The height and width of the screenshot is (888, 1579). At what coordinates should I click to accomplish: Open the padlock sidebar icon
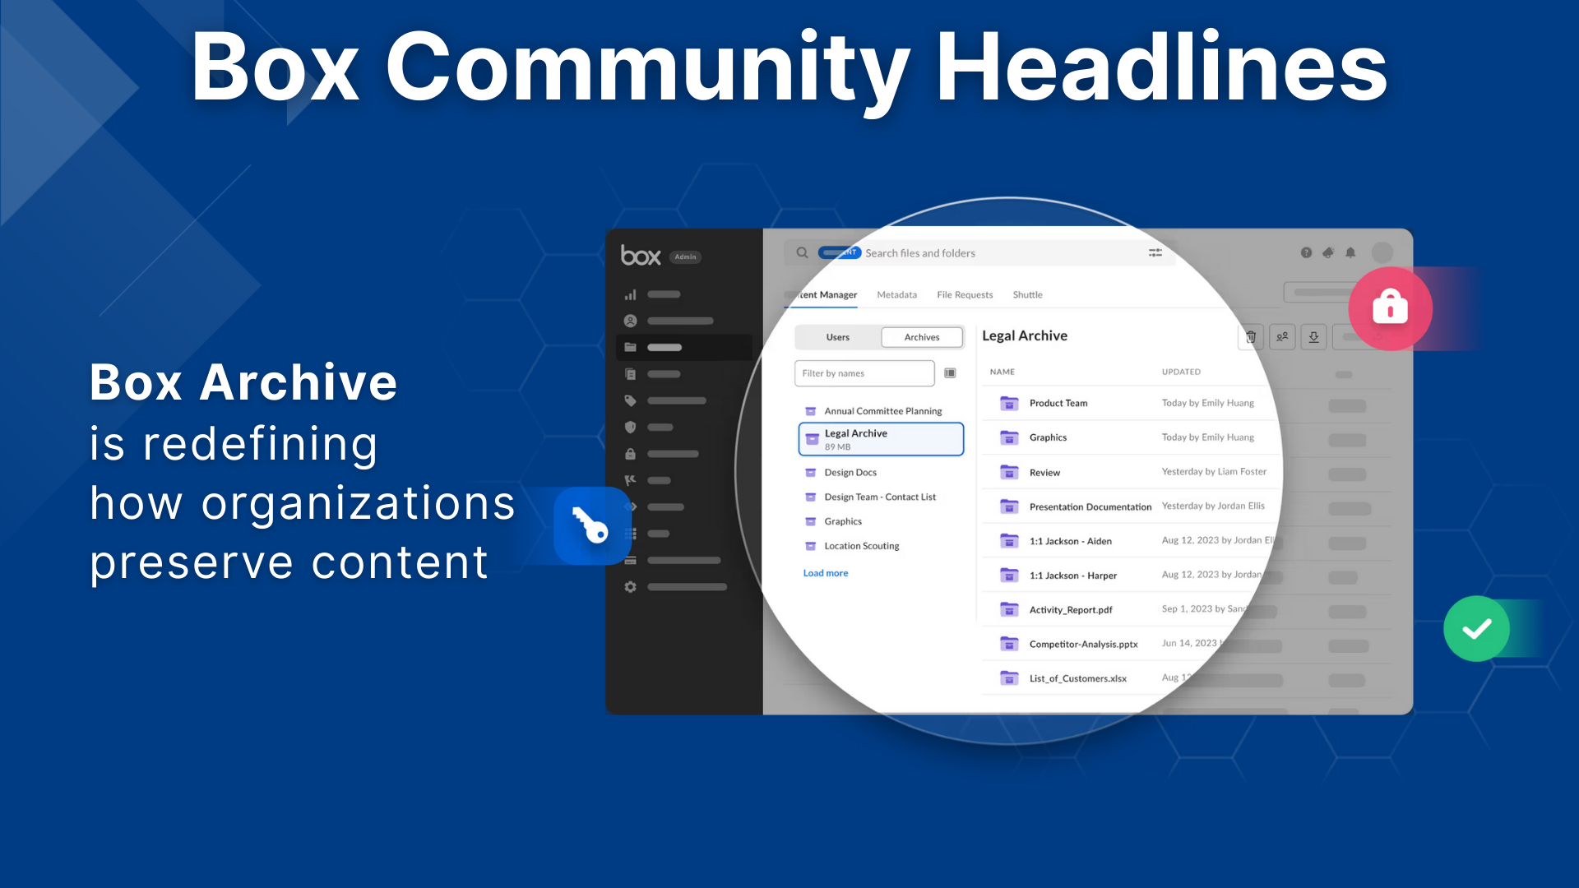pos(631,454)
